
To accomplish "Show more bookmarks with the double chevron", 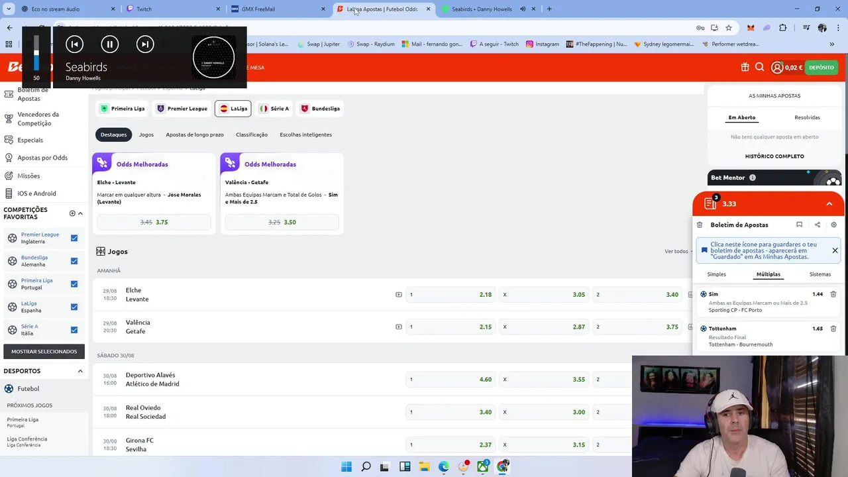I will [831, 44].
